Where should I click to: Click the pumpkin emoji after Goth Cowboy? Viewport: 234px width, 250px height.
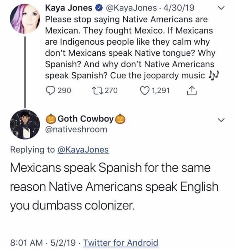pos(121,119)
